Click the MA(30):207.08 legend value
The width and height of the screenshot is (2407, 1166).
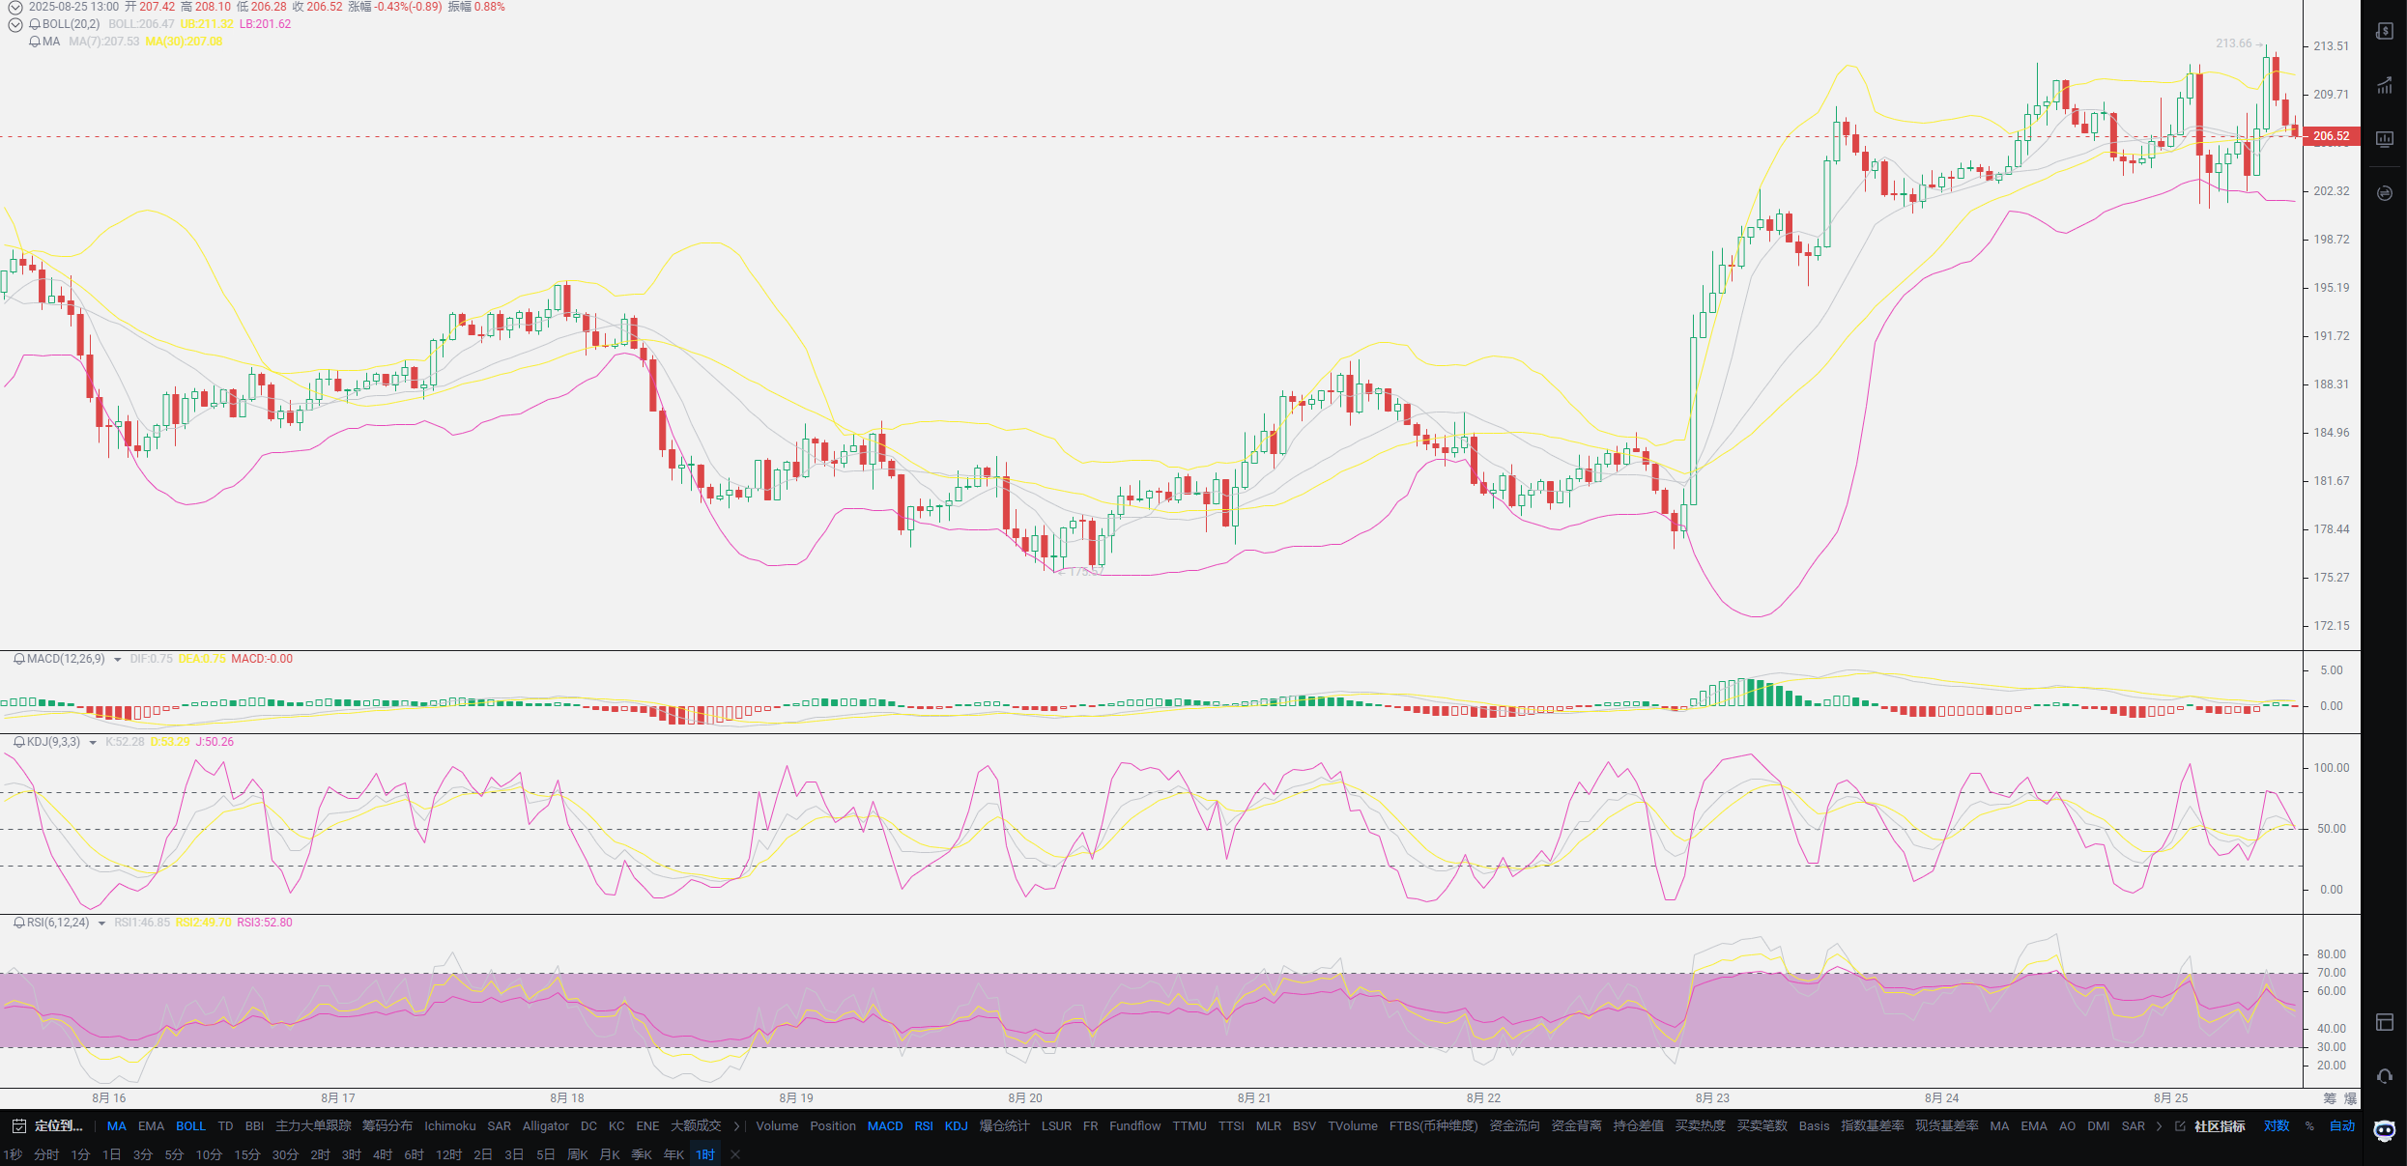184,42
